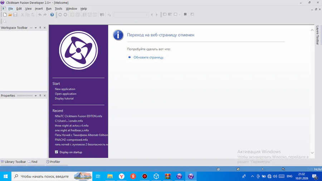Screen dimensions: 322x181
Task: Open the Run menu
Action: point(49,9)
